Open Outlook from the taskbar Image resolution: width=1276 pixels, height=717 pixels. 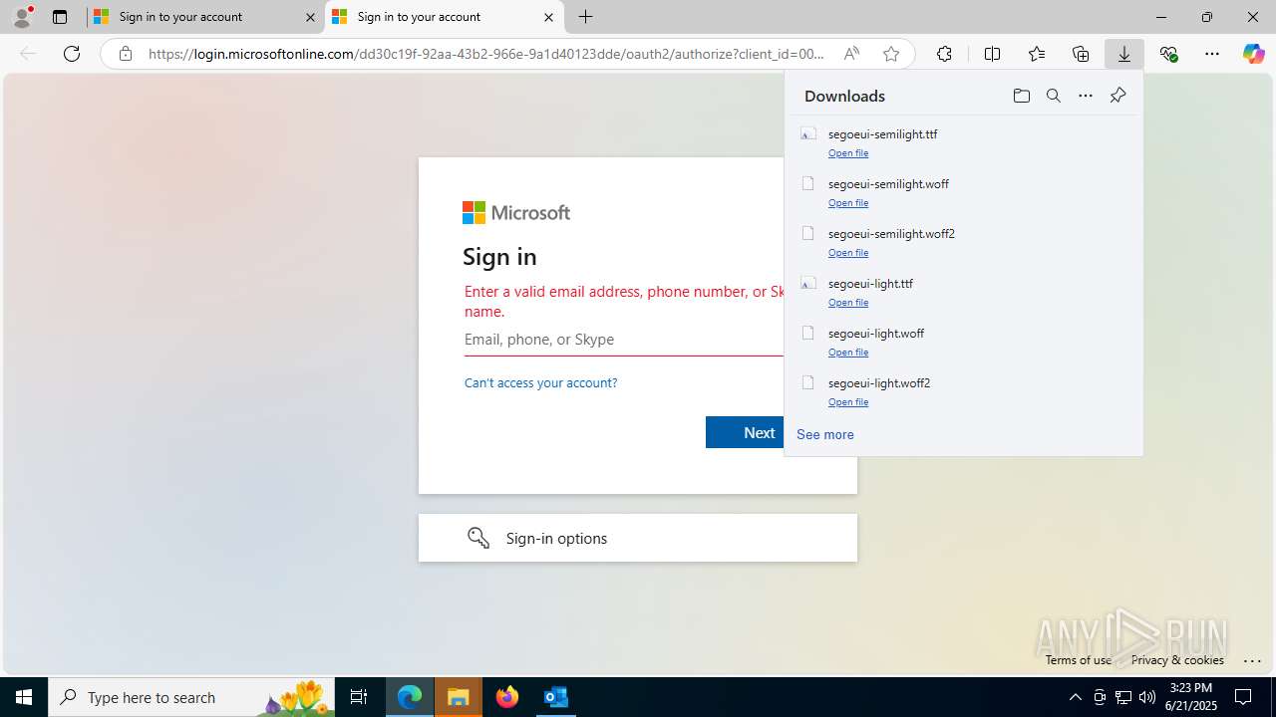coord(555,697)
